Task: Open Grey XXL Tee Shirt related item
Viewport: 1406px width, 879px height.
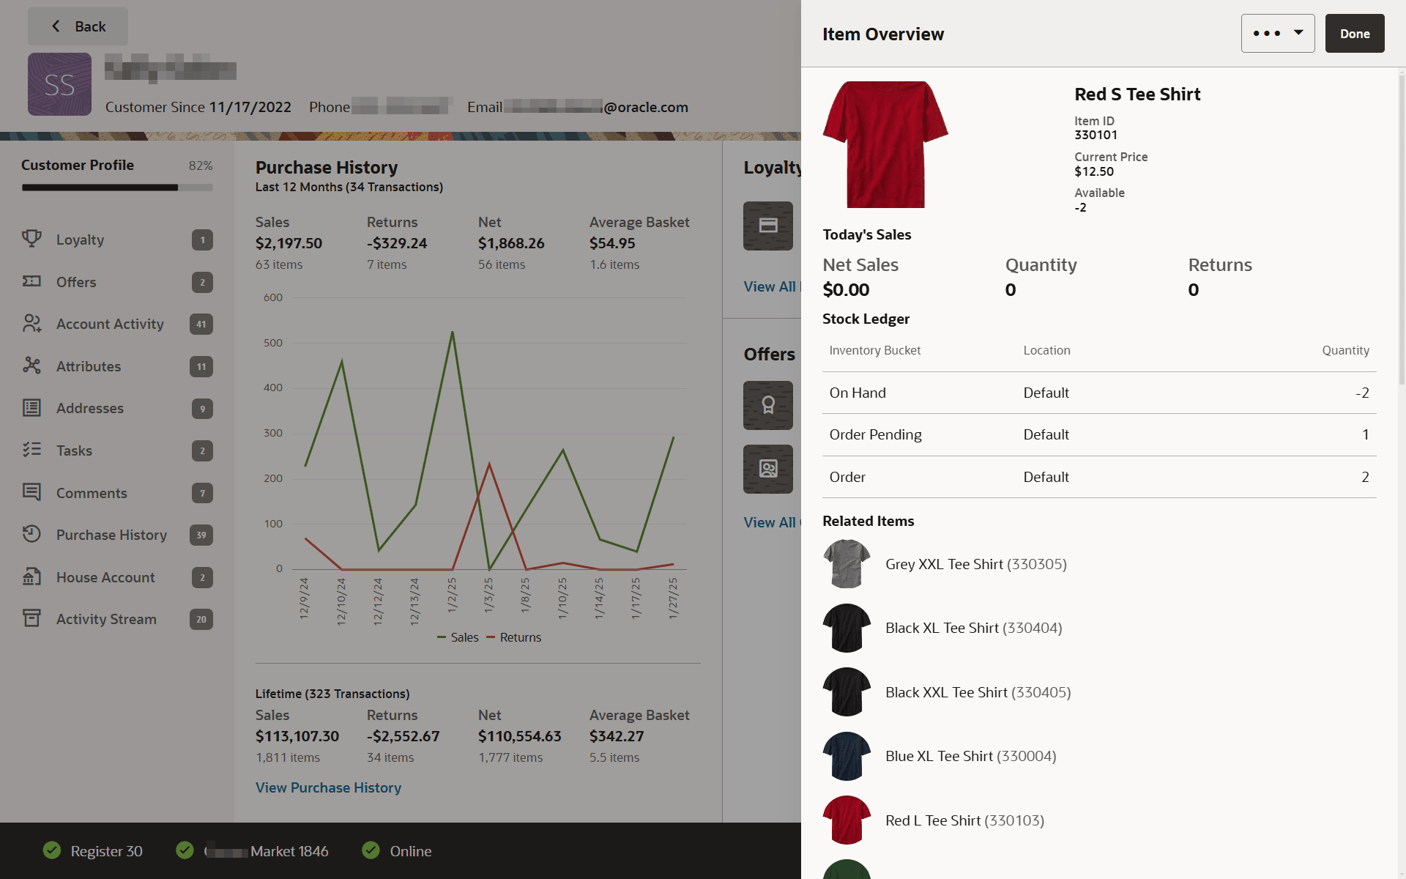Action: click(x=975, y=564)
